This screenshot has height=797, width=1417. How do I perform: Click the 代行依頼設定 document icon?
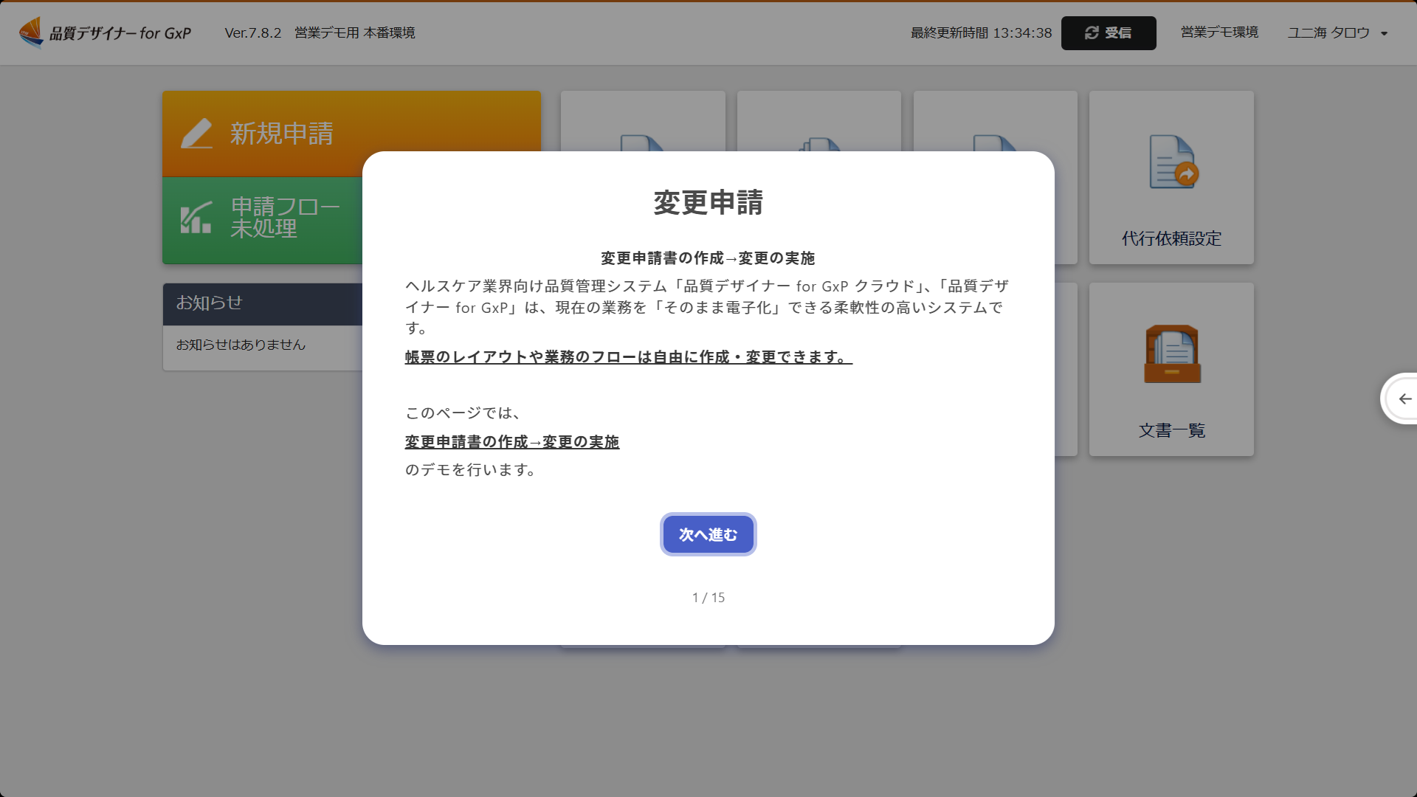tap(1172, 162)
